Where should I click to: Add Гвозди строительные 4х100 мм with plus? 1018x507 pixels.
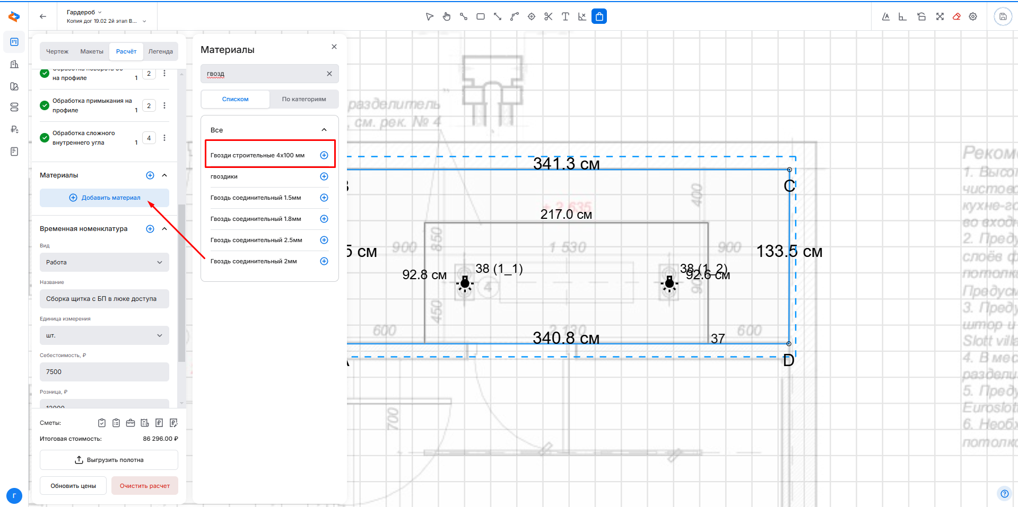[x=324, y=155]
